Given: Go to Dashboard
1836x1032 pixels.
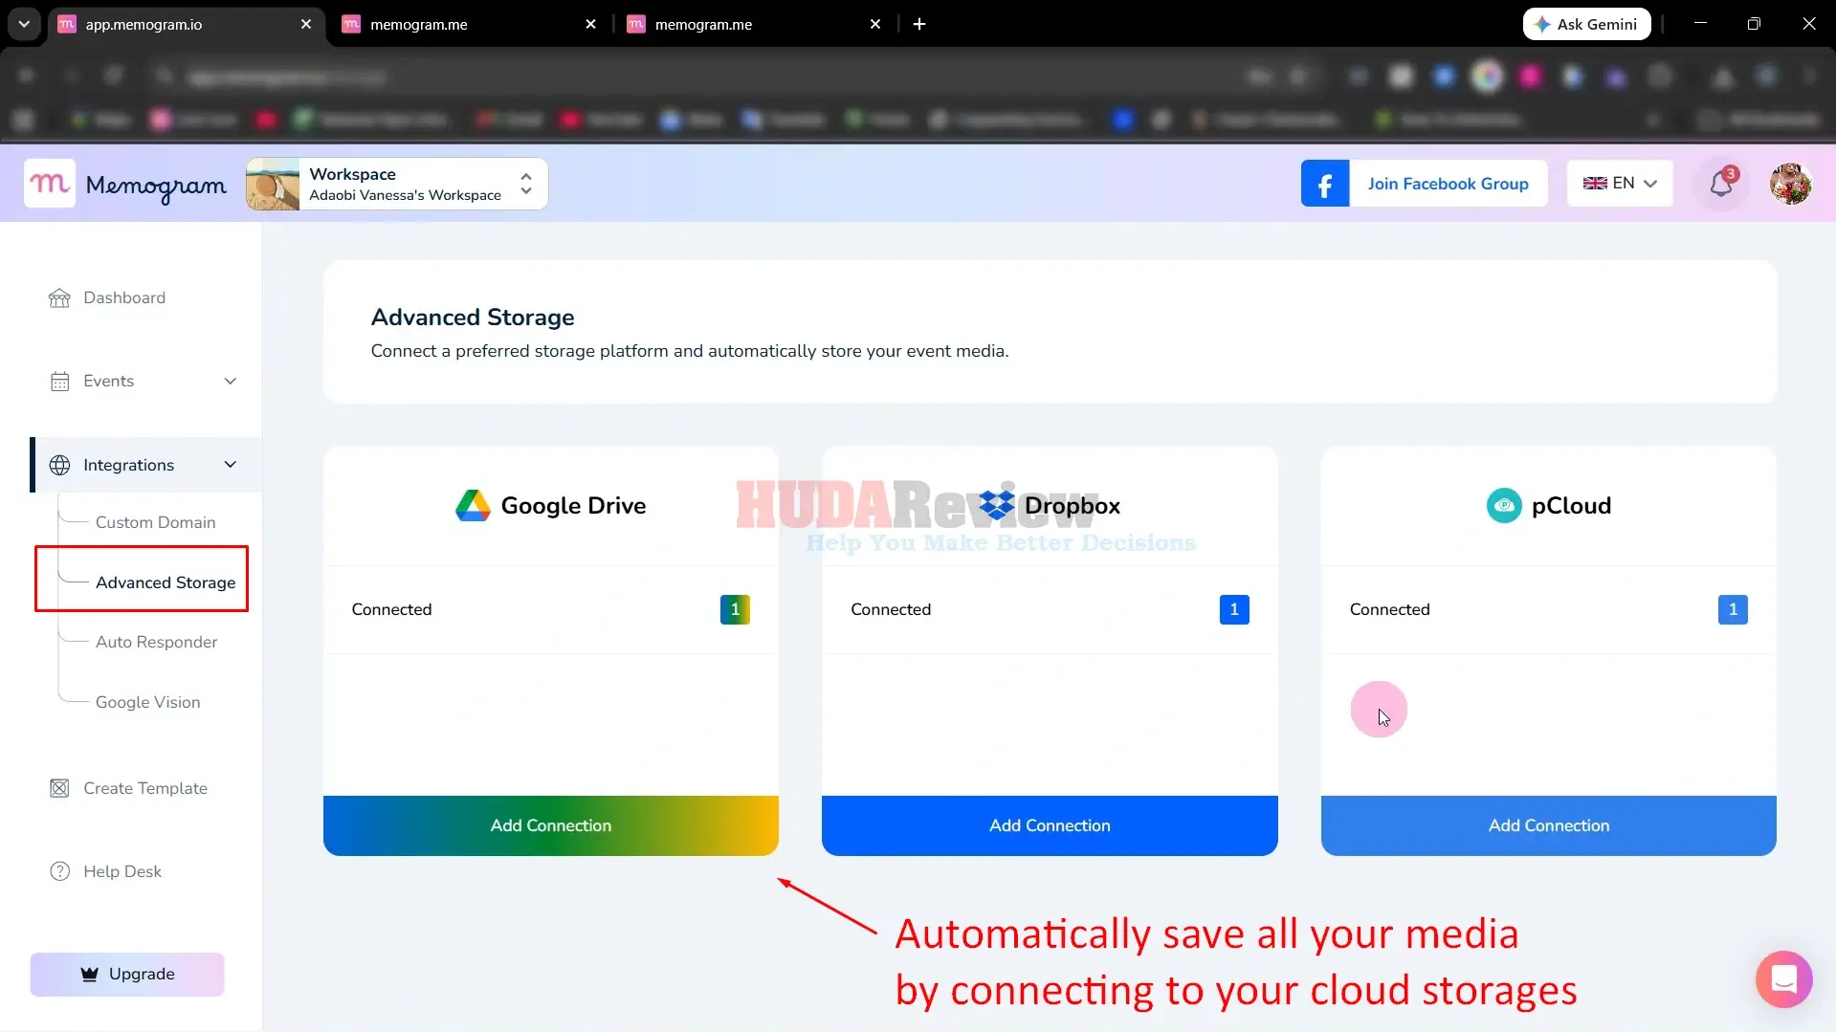Looking at the screenshot, I should (124, 298).
